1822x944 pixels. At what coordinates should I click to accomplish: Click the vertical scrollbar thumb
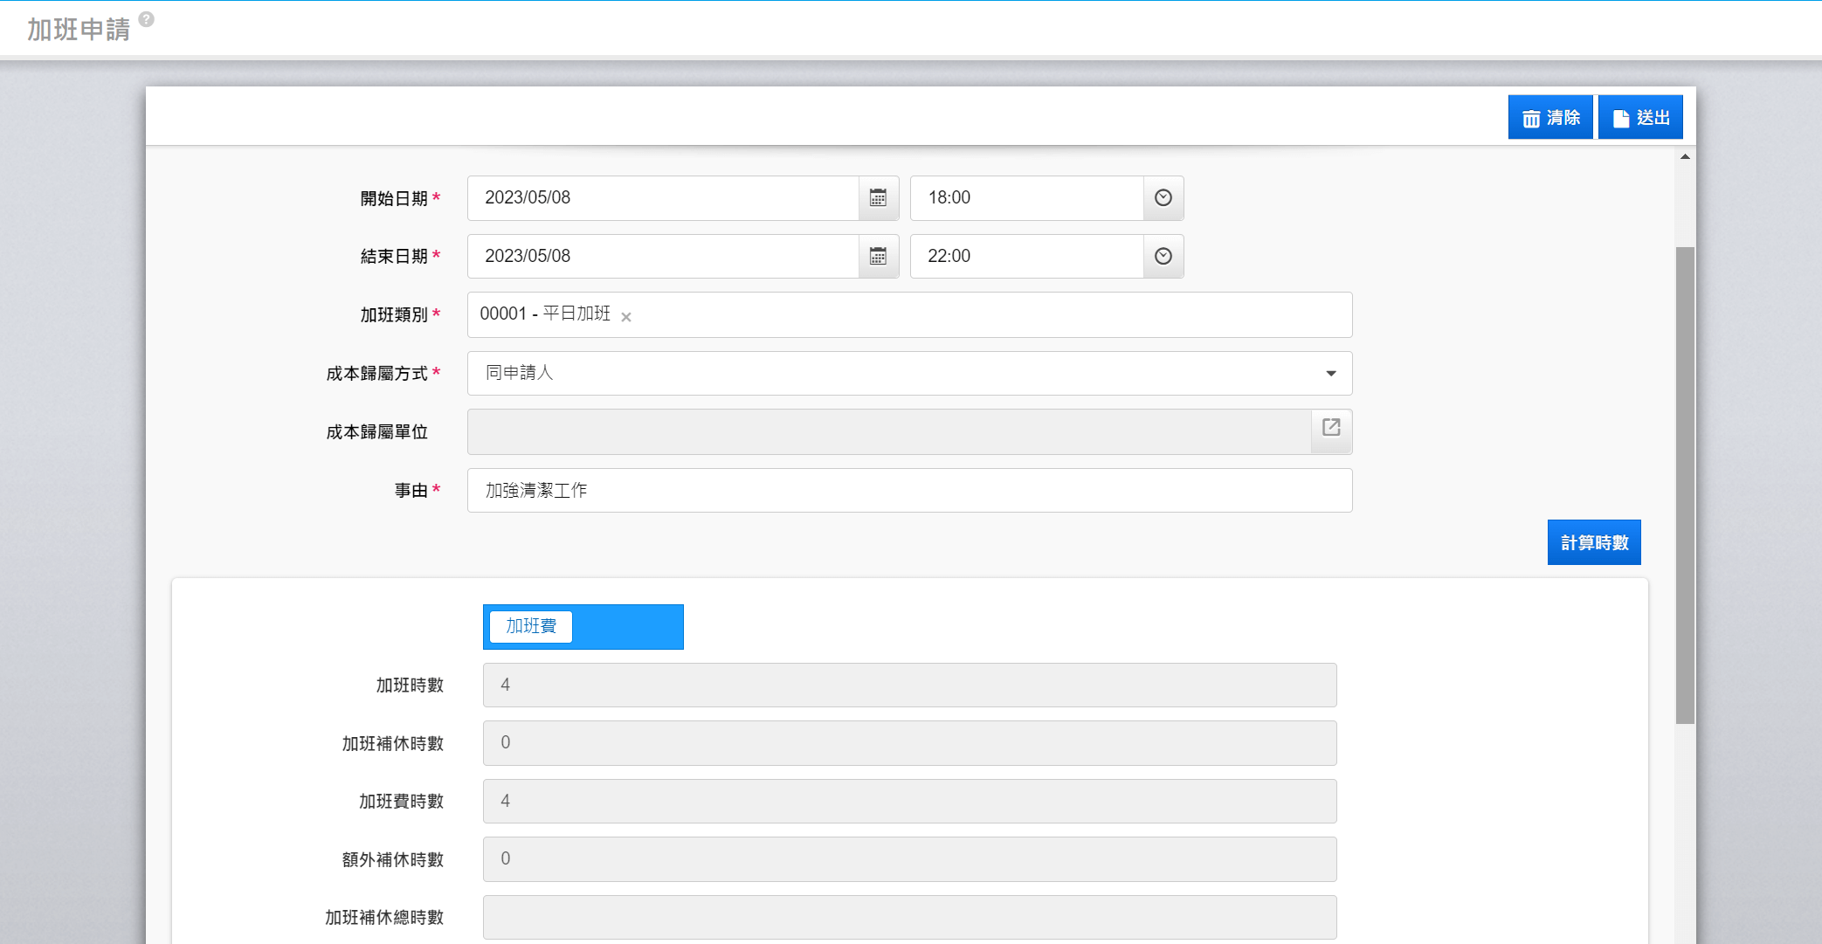click(x=1685, y=485)
